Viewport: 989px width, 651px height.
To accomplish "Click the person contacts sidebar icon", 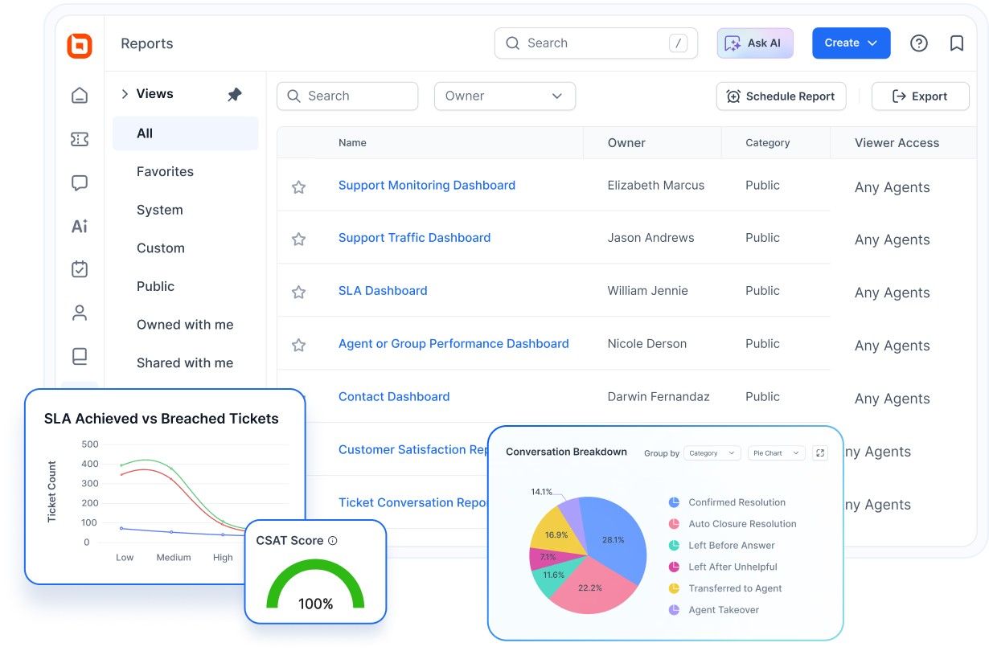I will [80, 313].
